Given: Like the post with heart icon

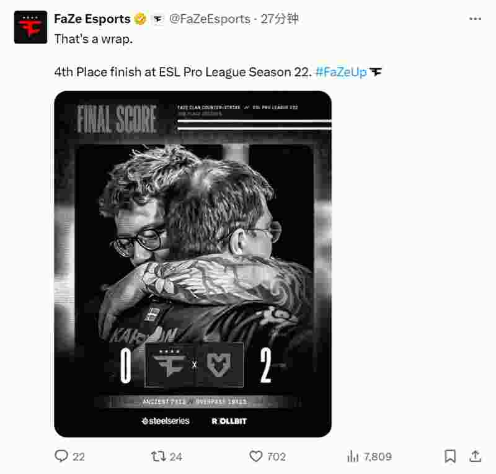Looking at the screenshot, I should [255, 456].
